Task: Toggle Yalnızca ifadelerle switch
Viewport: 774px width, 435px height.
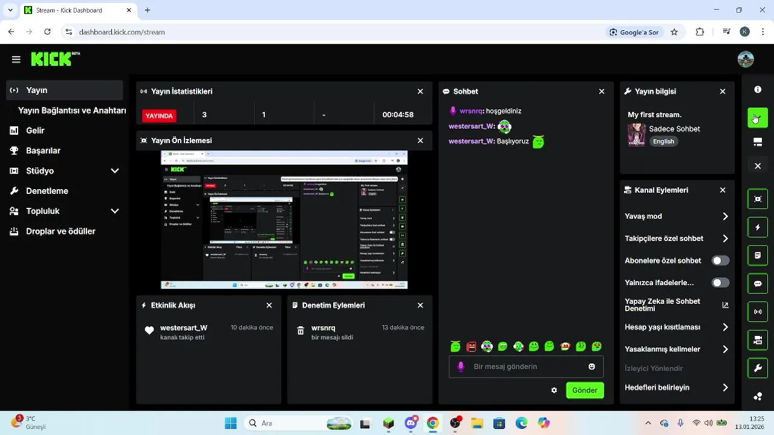Action: coord(720,282)
